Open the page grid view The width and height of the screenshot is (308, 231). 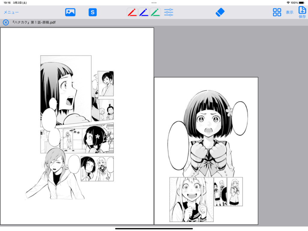coord(277,12)
